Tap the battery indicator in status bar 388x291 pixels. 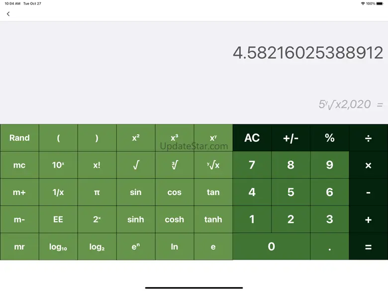click(381, 3)
